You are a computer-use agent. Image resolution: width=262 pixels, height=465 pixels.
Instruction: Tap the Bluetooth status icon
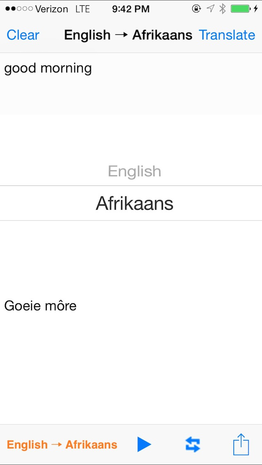(222, 9)
